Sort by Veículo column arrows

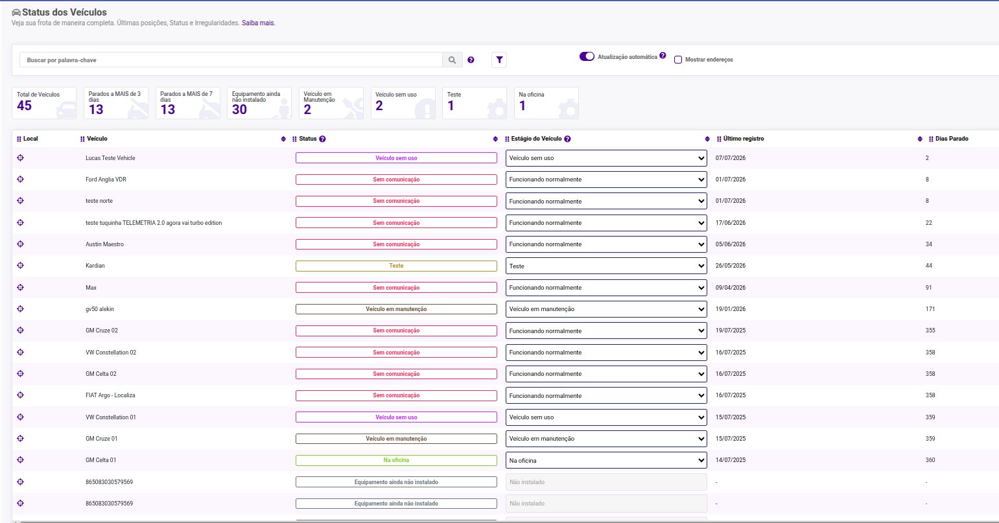tap(283, 139)
